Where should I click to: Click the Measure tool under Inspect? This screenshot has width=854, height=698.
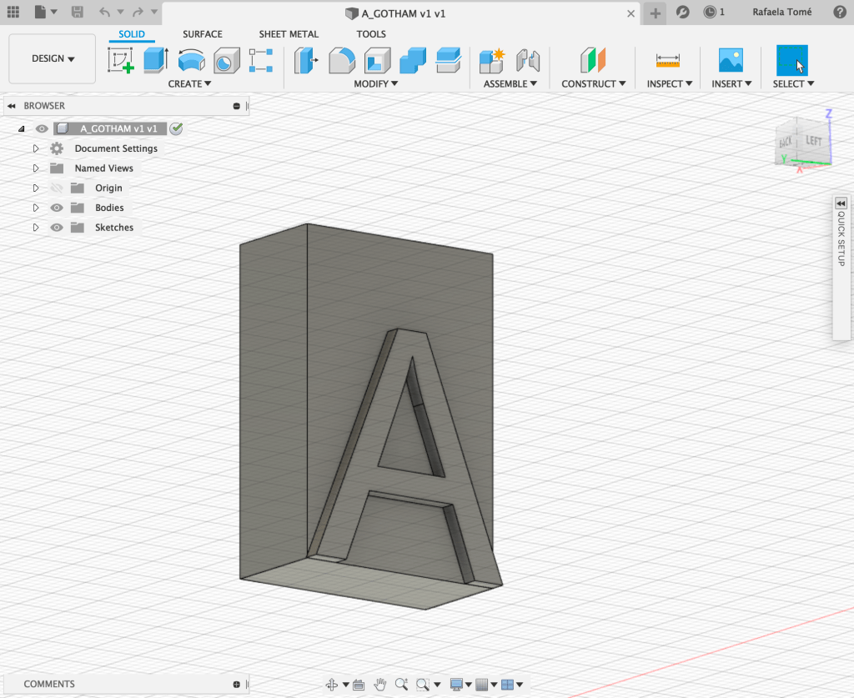point(668,61)
